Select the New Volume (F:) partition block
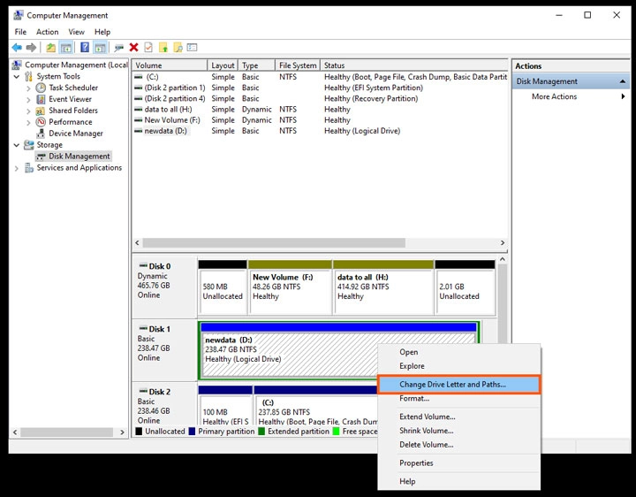 click(x=289, y=287)
